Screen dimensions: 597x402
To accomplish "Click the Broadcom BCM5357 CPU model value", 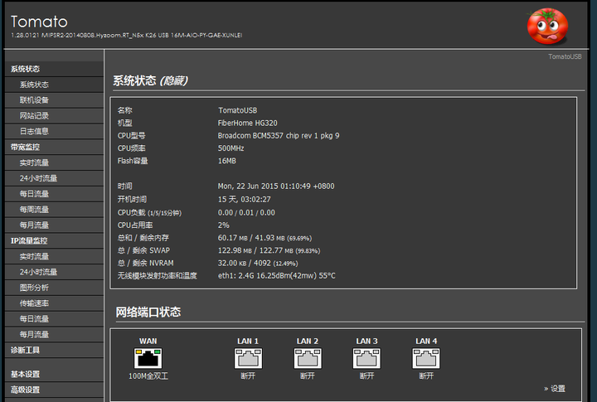I will pos(279,136).
